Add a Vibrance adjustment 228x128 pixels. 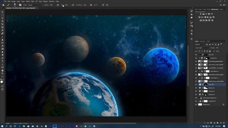[x=212, y=14]
